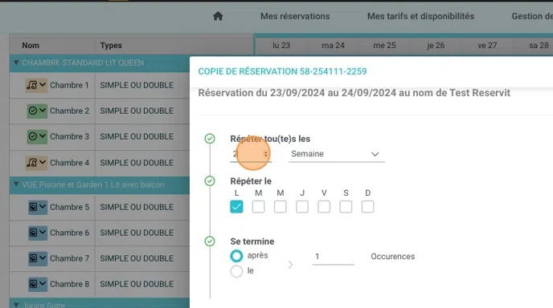Check the first M (mardi) checkbox

click(259, 207)
